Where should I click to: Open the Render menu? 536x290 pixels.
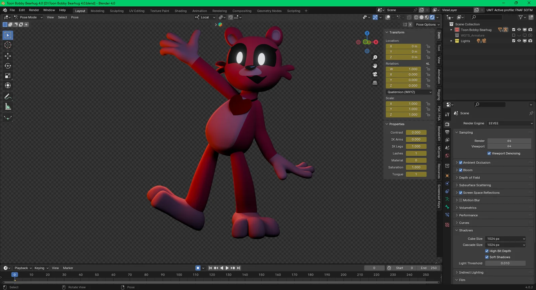click(34, 10)
